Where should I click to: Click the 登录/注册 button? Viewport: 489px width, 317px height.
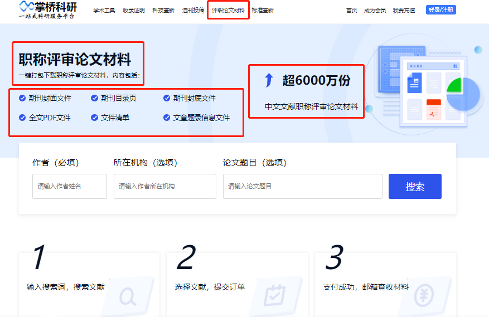pyautogui.click(x=441, y=10)
